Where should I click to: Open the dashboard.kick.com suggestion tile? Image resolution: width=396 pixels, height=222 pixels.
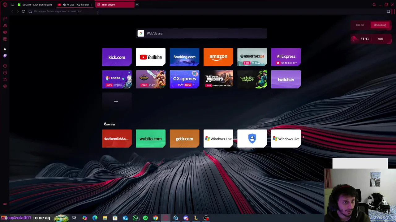coord(117,138)
